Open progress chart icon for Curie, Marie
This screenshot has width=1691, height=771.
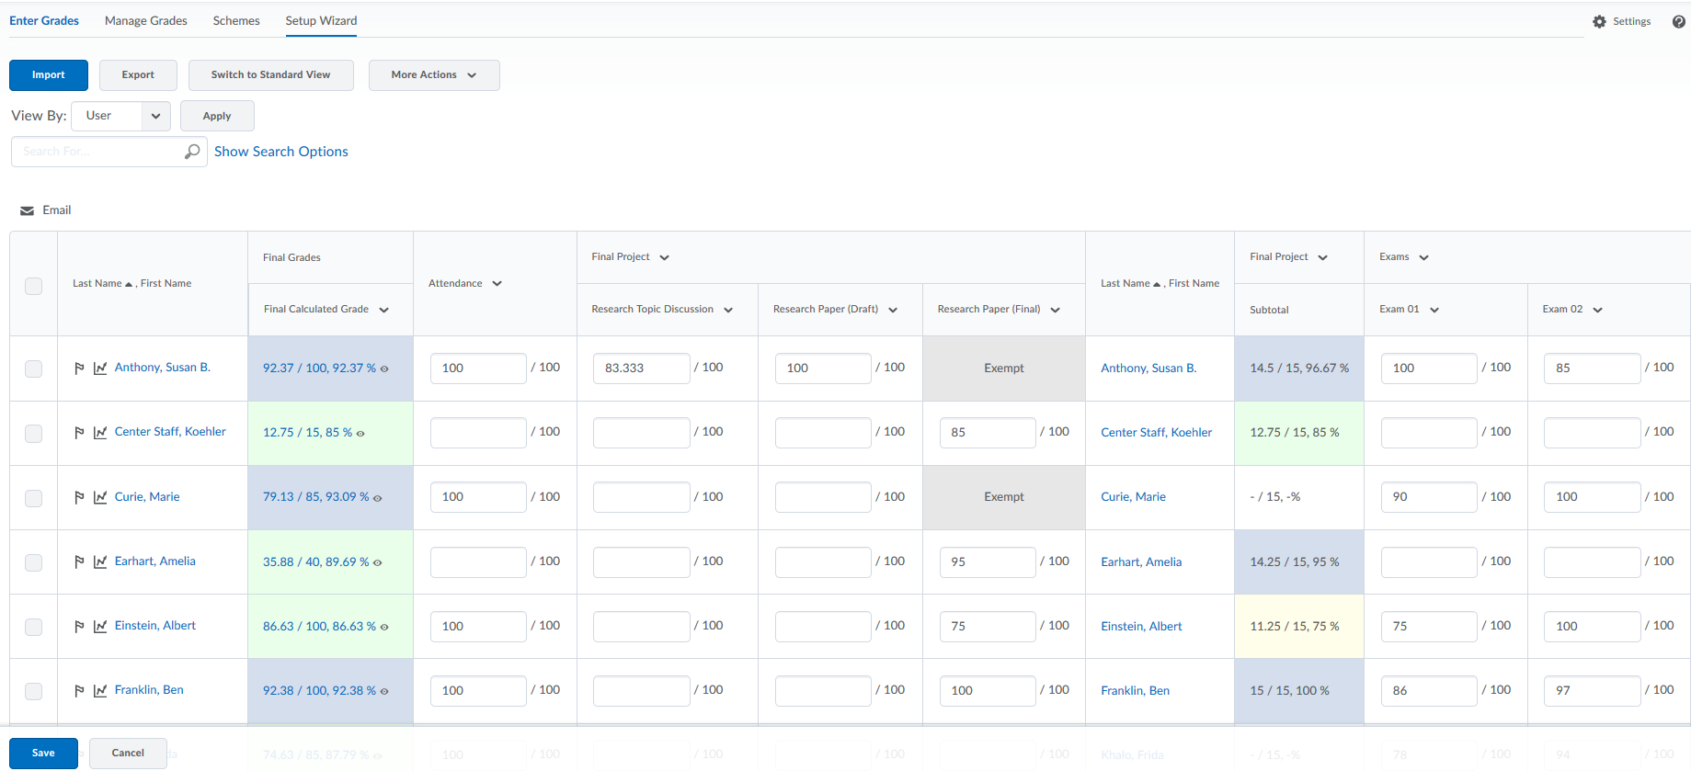coord(100,497)
